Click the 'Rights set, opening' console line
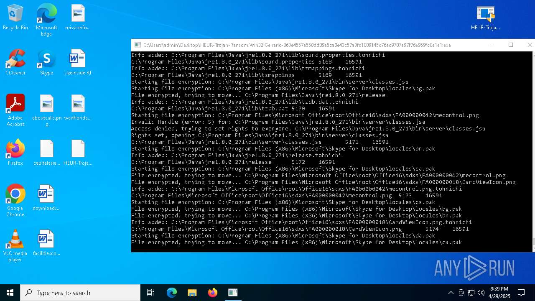Image resolution: width=535 pixels, height=301 pixels. (x=260, y=135)
